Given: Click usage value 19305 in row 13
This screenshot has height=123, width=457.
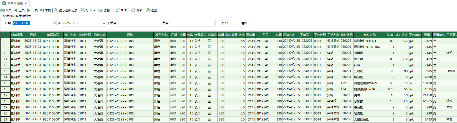Looking at the screenshot, I should click(428, 71).
